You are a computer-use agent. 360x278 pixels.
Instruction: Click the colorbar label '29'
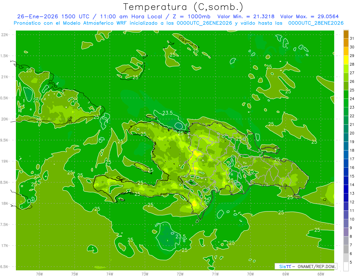coord(352,55)
